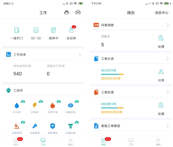Open 去抢单 hand-tap icon
173x147 pixels.
pyautogui.click(x=71, y=30)
